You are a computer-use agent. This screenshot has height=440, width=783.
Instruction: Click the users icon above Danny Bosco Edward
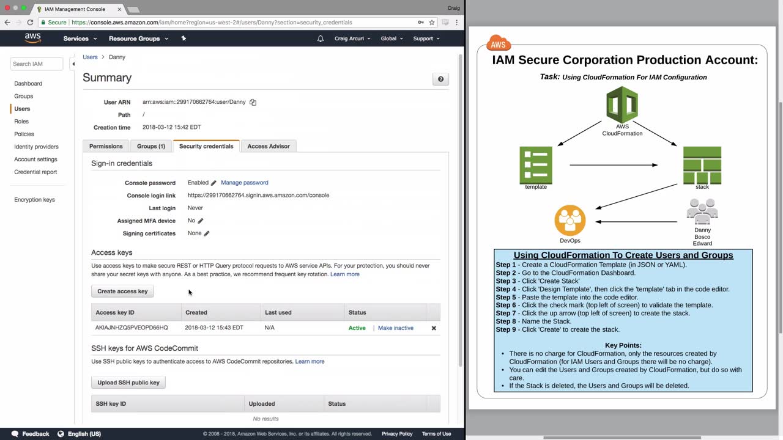tap(702, 211)
